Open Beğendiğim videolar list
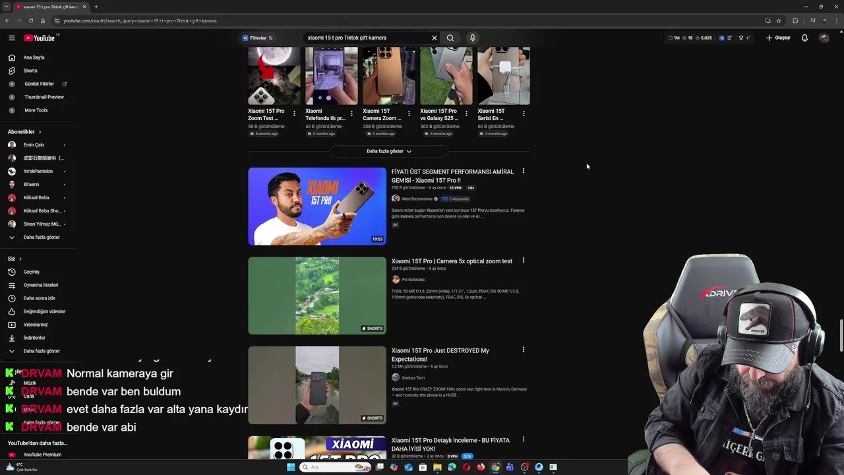 44,311
